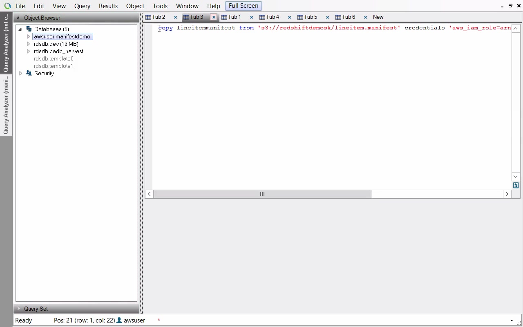Open the Object menu

pyautogui.click(x=135, y=6)
